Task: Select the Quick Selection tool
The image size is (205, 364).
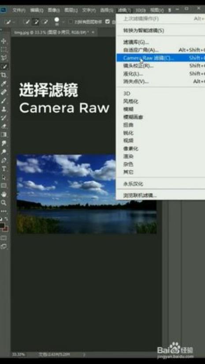Action: (4, 66)
